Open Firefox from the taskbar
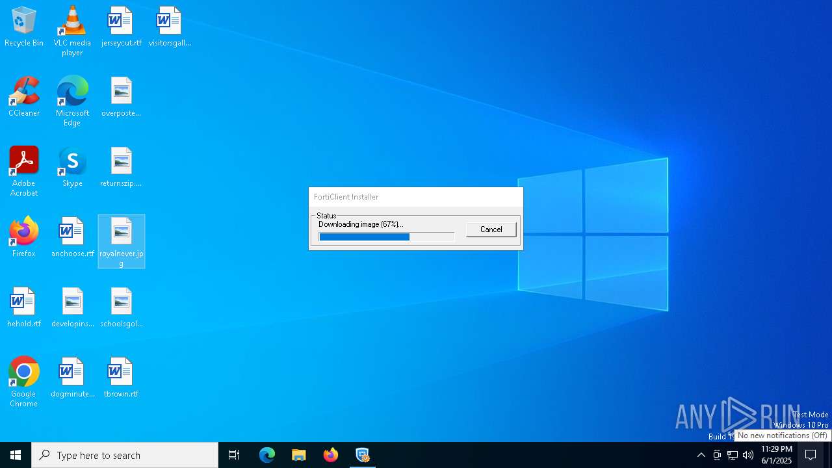 pyautogui.click(x=331, y=455)
